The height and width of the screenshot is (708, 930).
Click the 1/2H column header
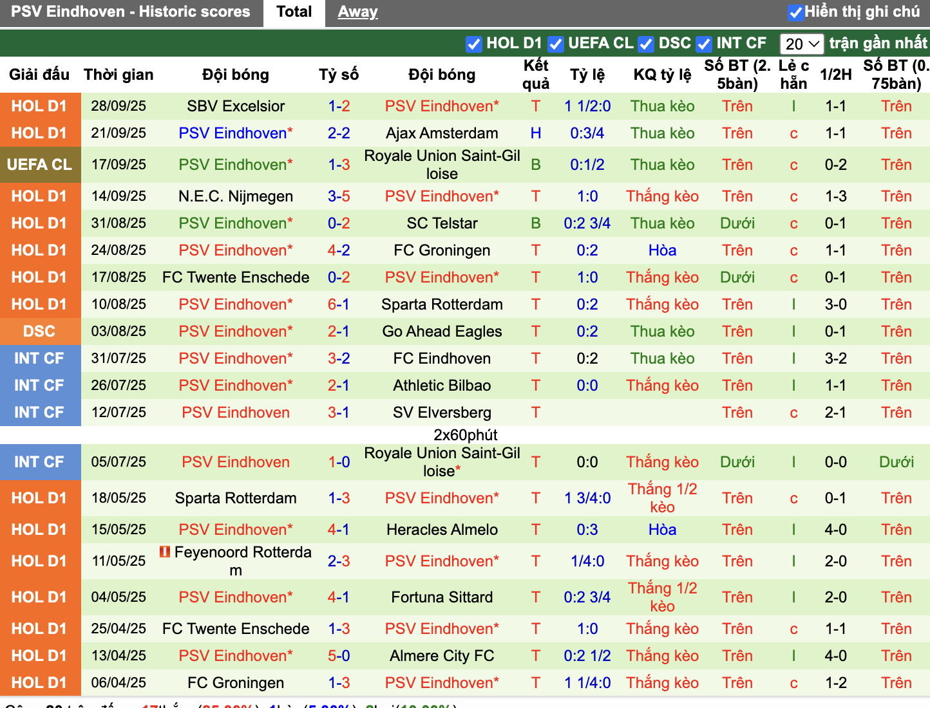click(x=836, y=75)
